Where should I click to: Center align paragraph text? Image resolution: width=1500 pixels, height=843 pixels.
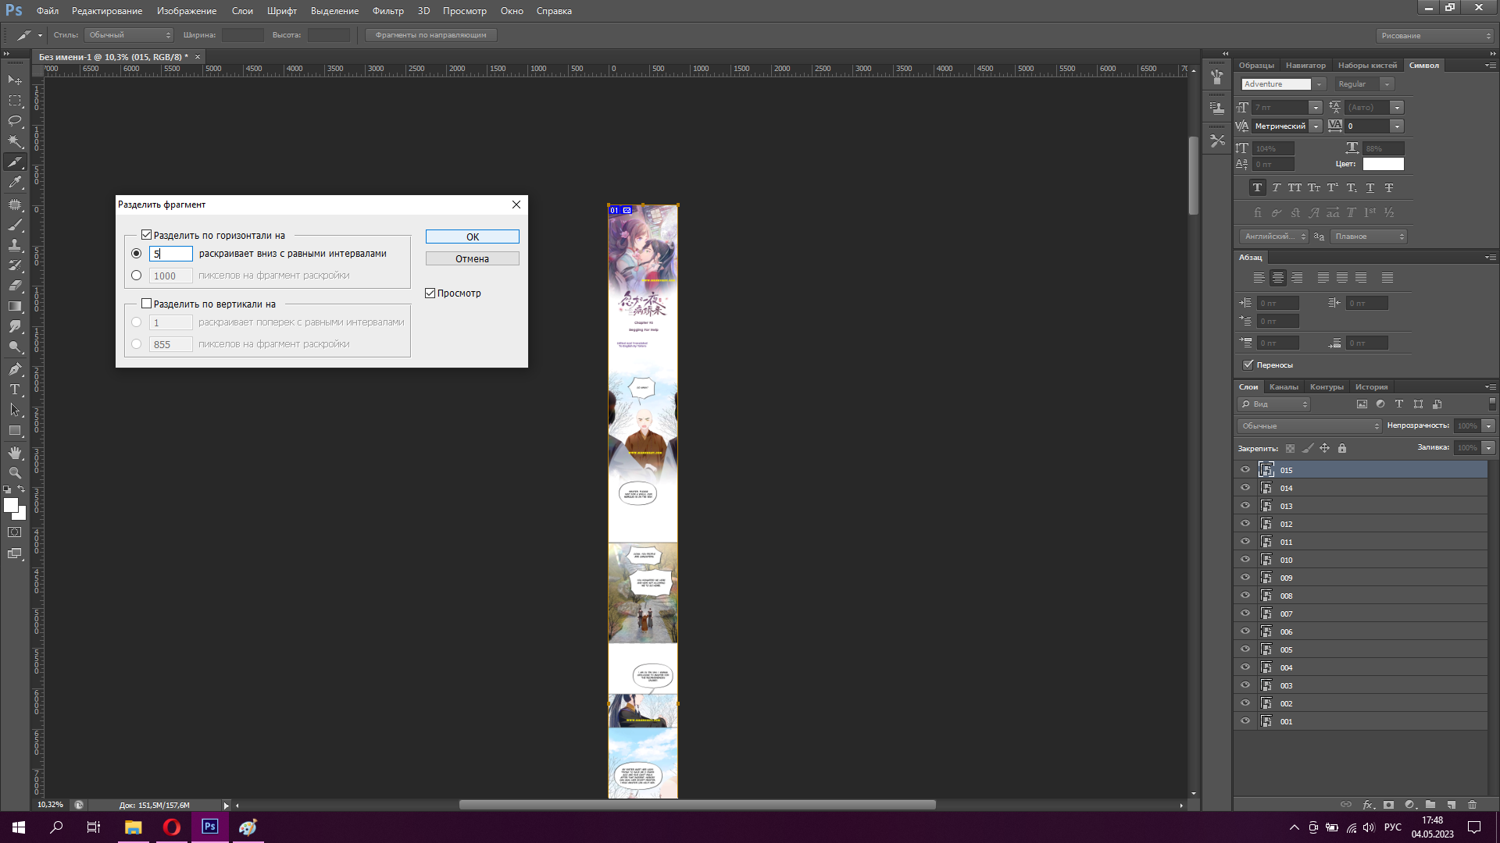(x=1278, y=277)
